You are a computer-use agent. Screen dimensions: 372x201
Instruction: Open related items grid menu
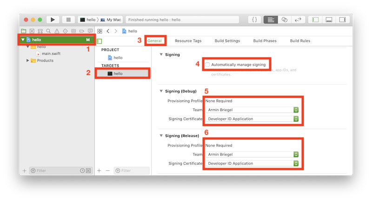100,31
